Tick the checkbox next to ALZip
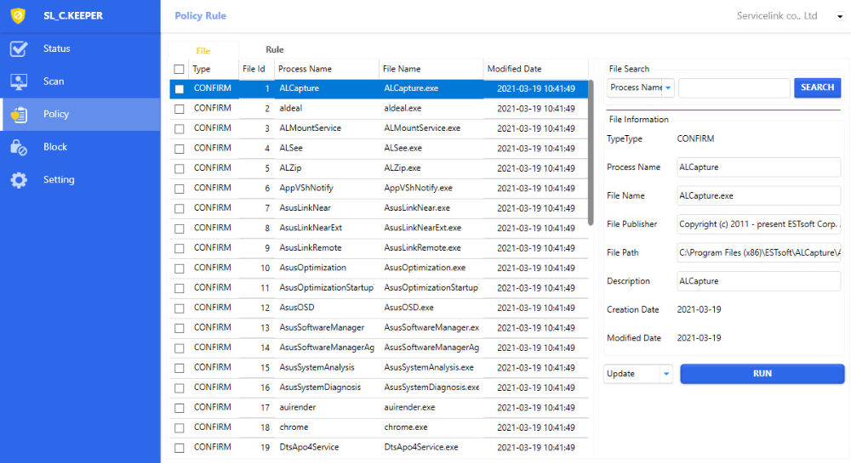The image size is (851, 463). 180,169
